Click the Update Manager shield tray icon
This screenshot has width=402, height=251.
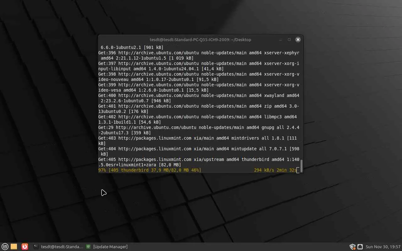(352, 247)
